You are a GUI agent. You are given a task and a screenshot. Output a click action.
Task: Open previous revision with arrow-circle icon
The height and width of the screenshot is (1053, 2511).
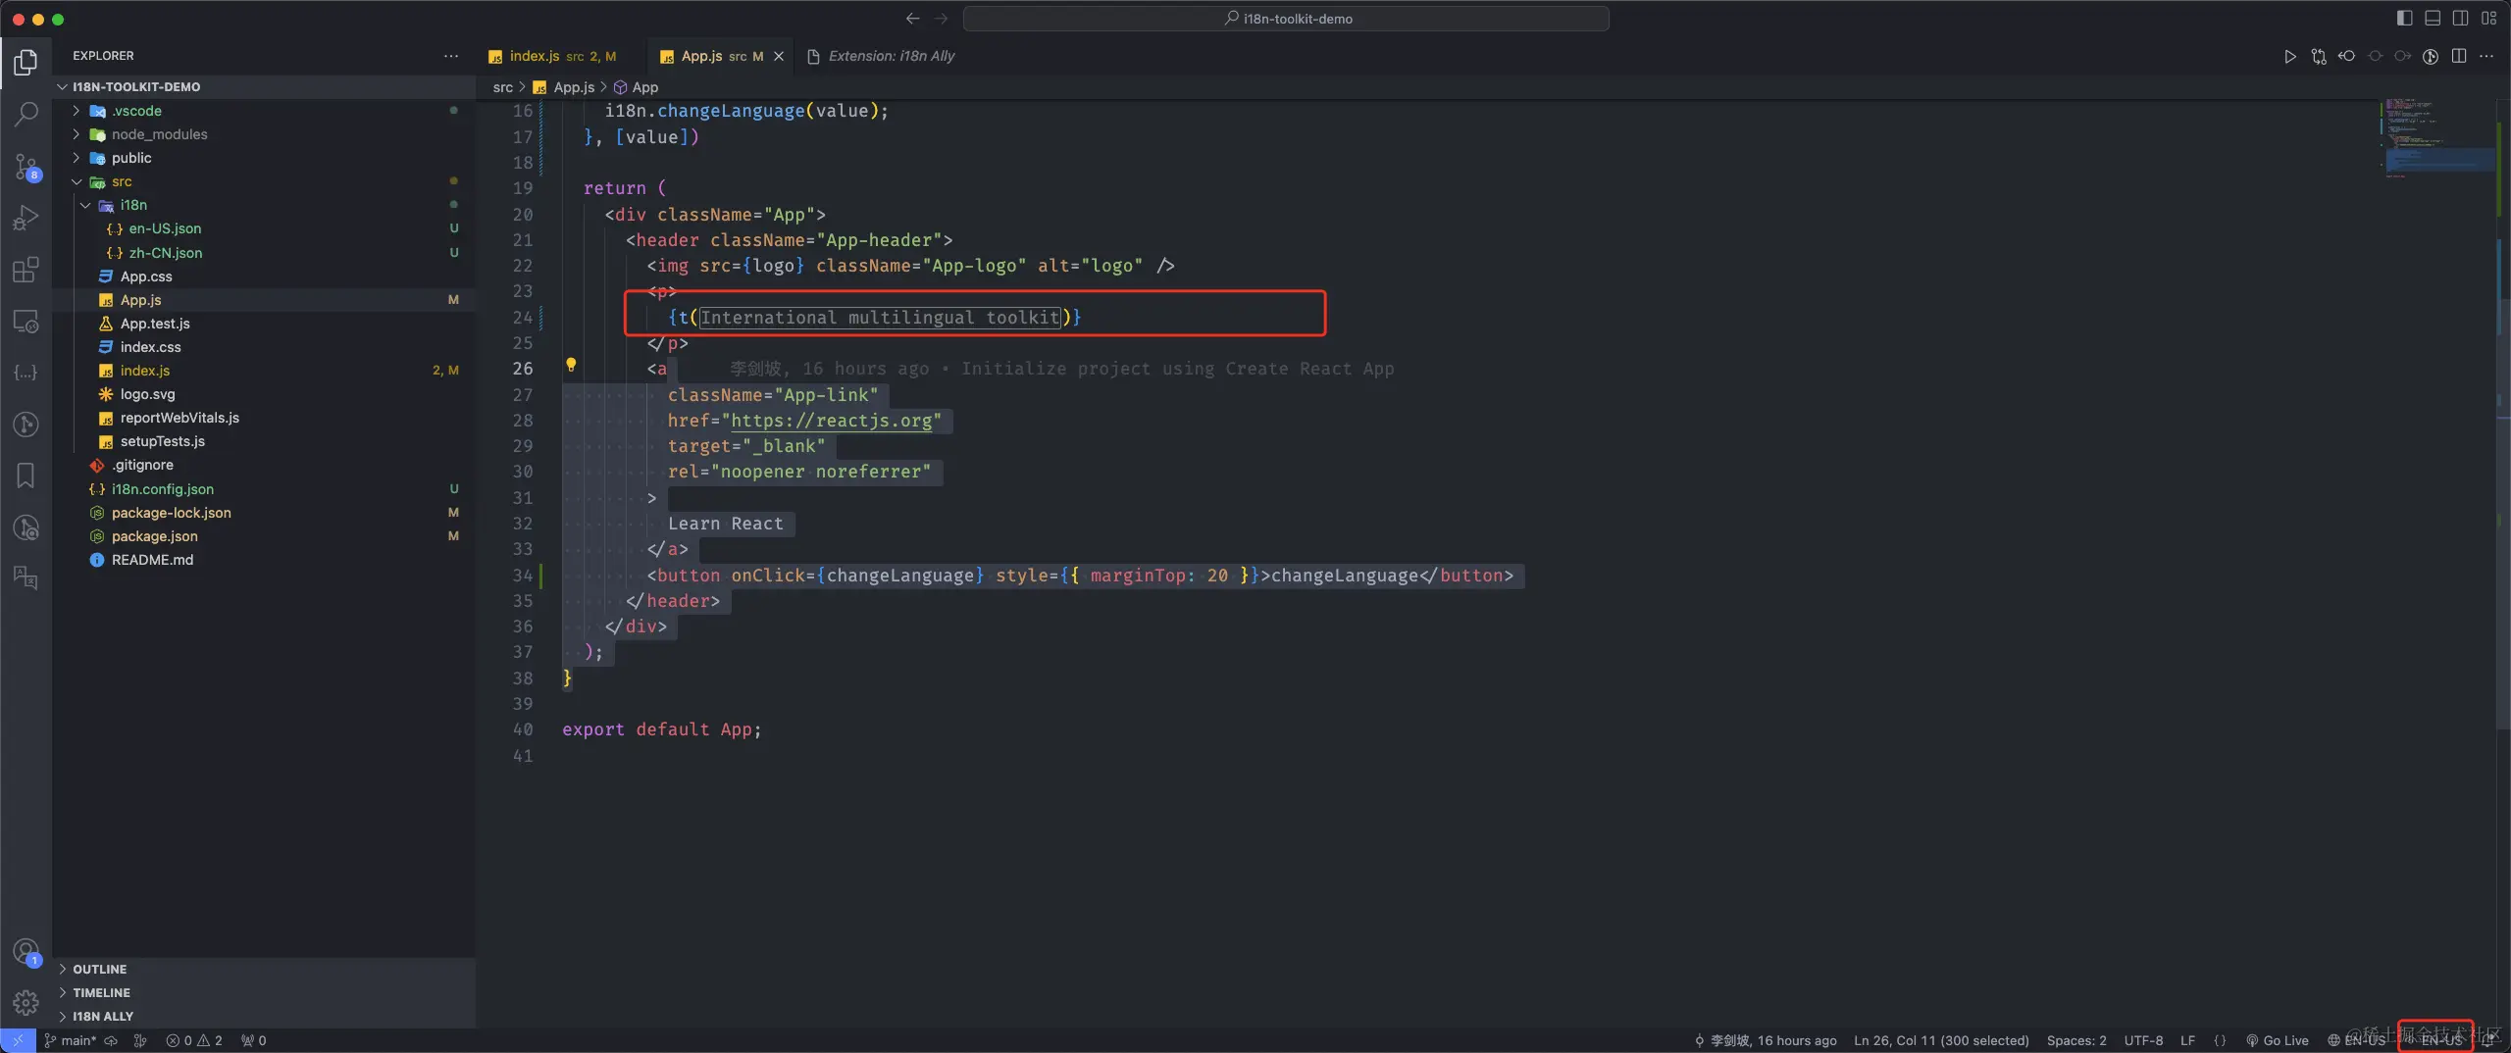tap(2346, 56)
